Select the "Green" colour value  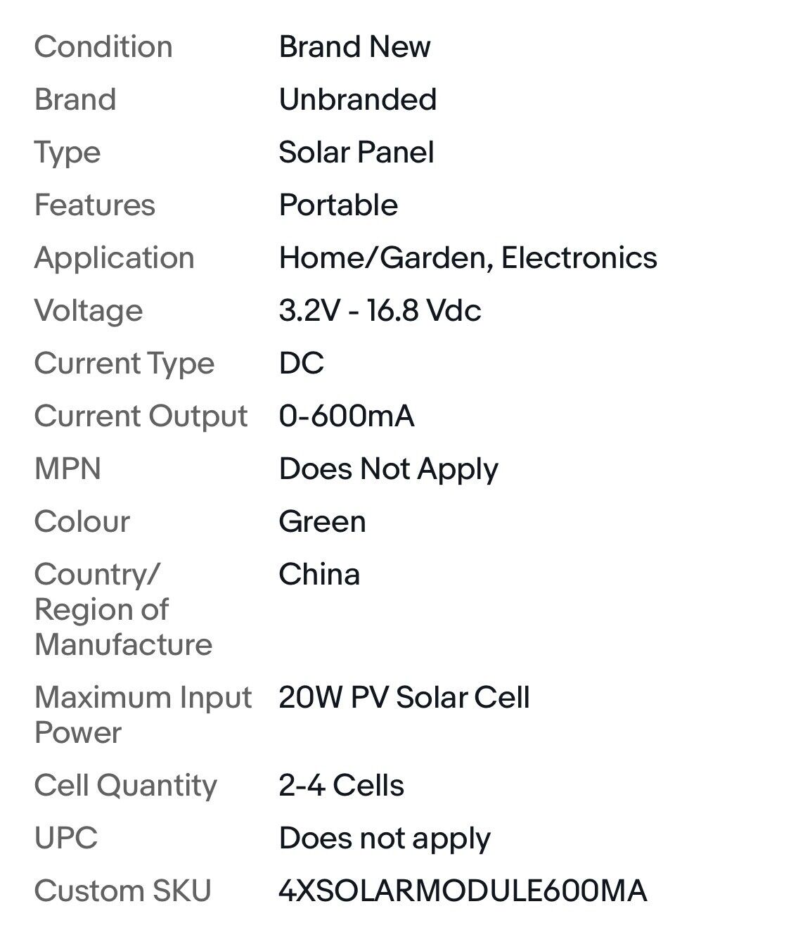click(x=322, y=522)
